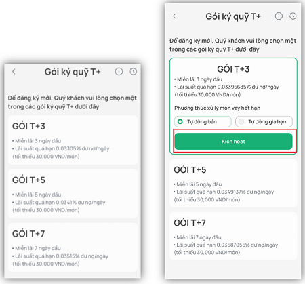Expand GÓI T+7 card in left screen

pos(73,247)
